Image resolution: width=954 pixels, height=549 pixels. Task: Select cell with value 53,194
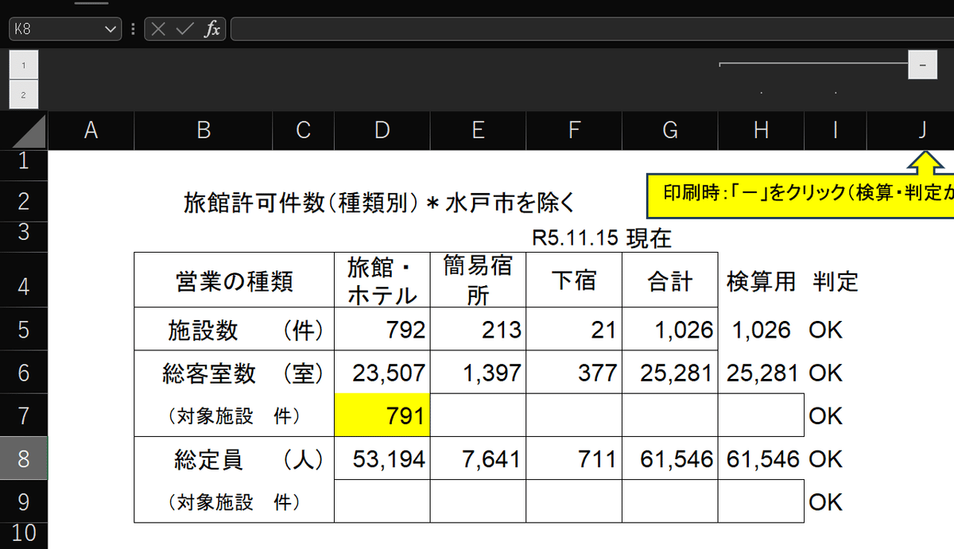[382, 458]
